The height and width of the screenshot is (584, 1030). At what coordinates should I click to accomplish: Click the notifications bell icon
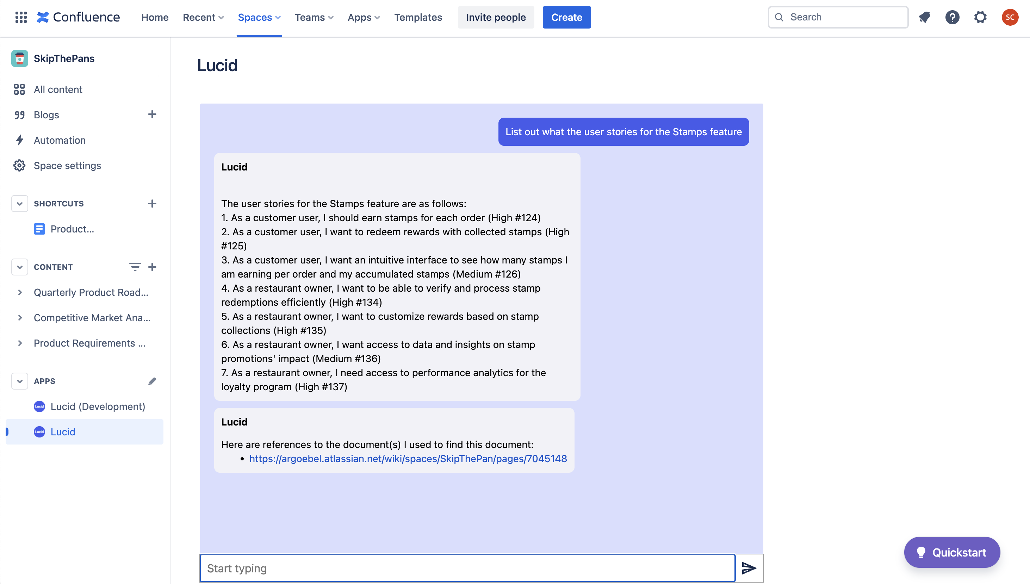click(x=925, y=17)
